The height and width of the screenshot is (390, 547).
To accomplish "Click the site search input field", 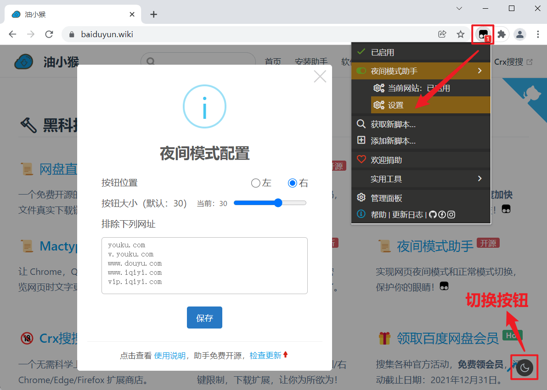I will click(198, 61).
